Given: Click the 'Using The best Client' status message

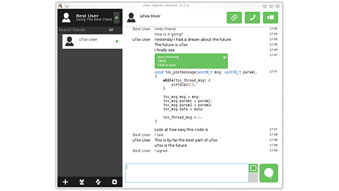Looking at the screenshot, I should click(93, 20).
